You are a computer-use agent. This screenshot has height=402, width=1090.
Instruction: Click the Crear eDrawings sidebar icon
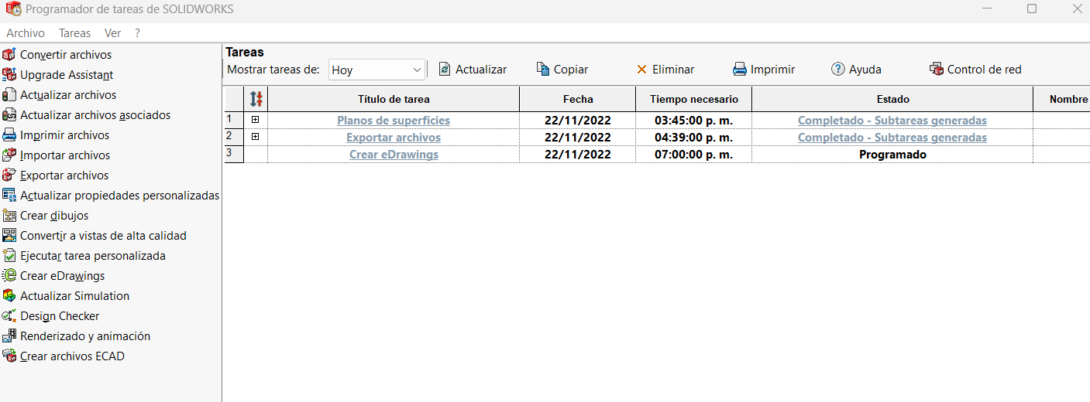pos(9,276)
